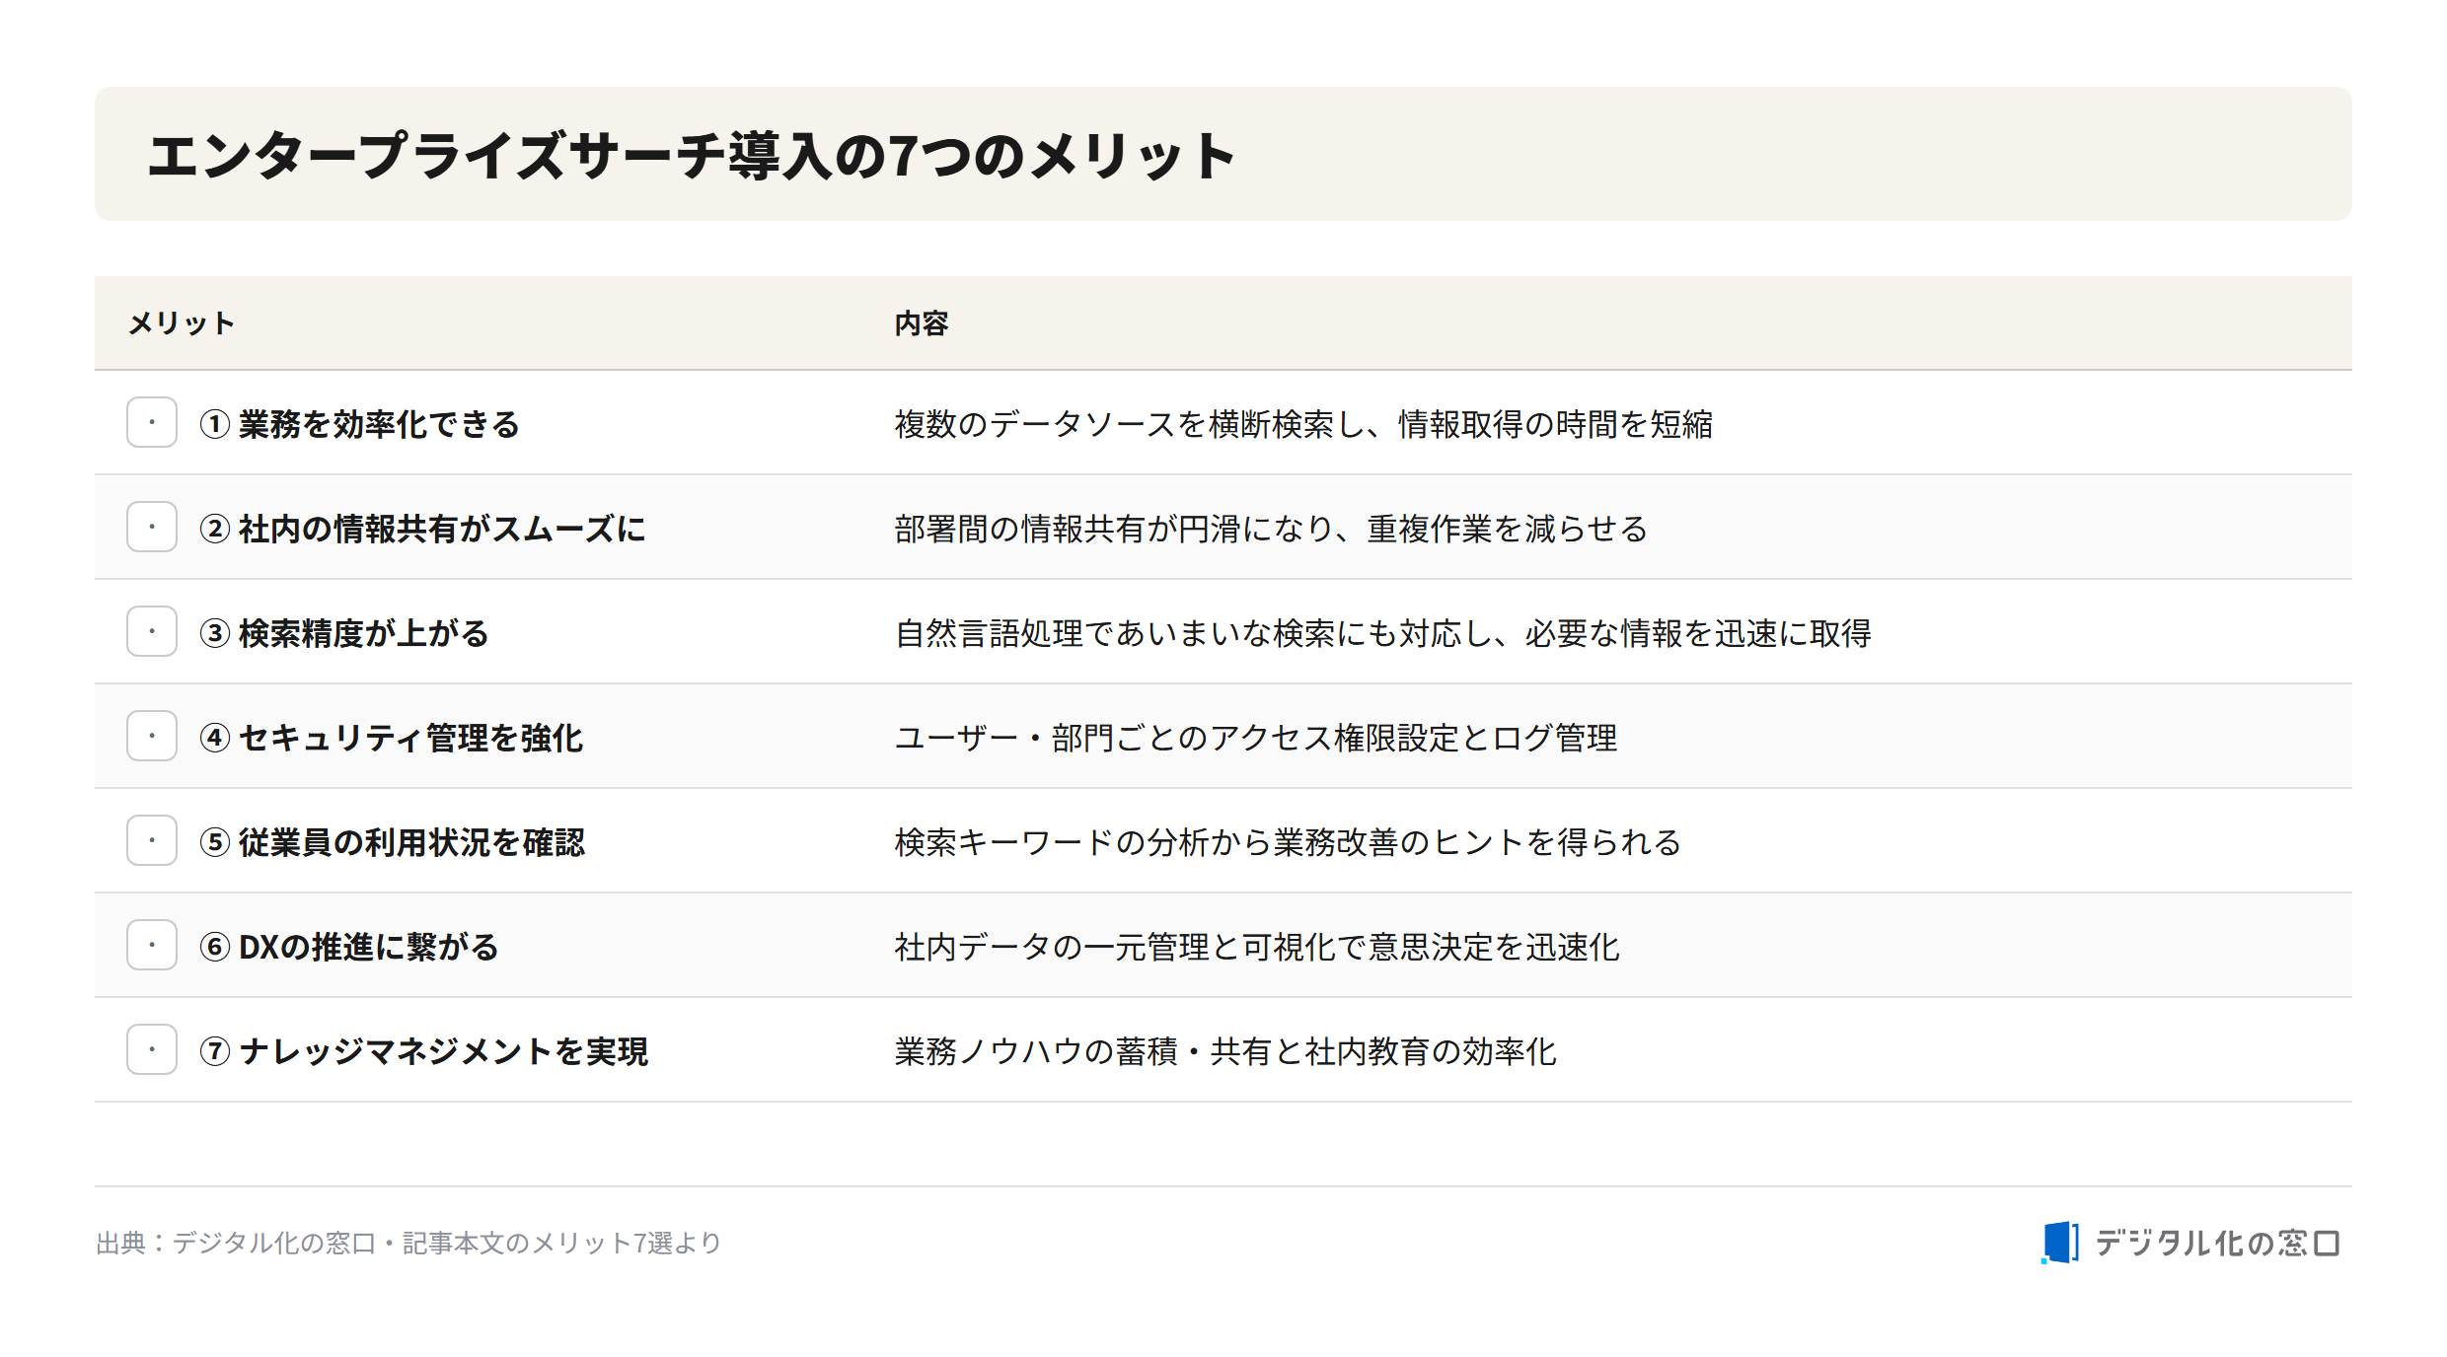The image size is (2447, 1357).
Task: Click the icon box beside ③ 検索精度が上がる
Action: [152, 631]
